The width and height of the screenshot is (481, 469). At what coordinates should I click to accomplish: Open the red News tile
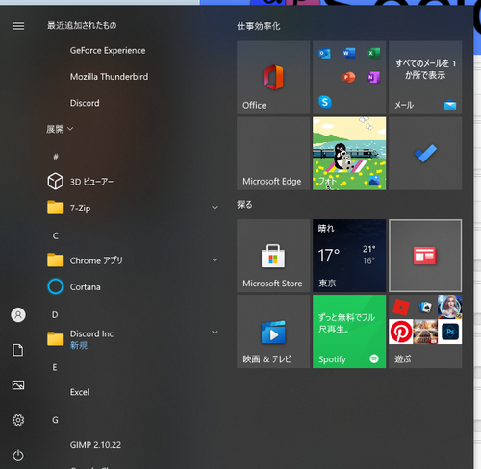click(425, 256)
